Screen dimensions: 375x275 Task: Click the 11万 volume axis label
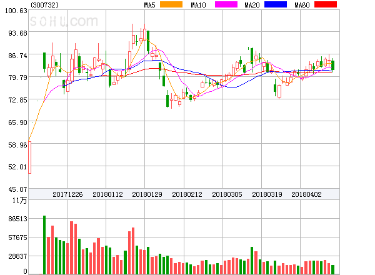pyautogui.click(x=19, y=200)
